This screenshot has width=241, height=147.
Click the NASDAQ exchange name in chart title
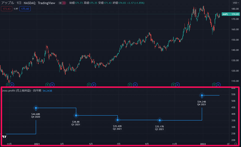29,3
